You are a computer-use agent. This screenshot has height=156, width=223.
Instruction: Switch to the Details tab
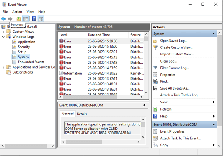pyautogui.click(x=82, y=114)
